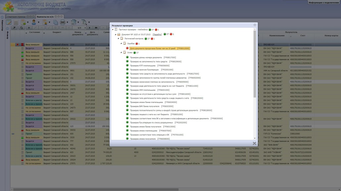Image resolution: width=341 pixels, height=191 pixels.
Task: Collapse the Логический контроль node
Action: [x=118, y=39]
